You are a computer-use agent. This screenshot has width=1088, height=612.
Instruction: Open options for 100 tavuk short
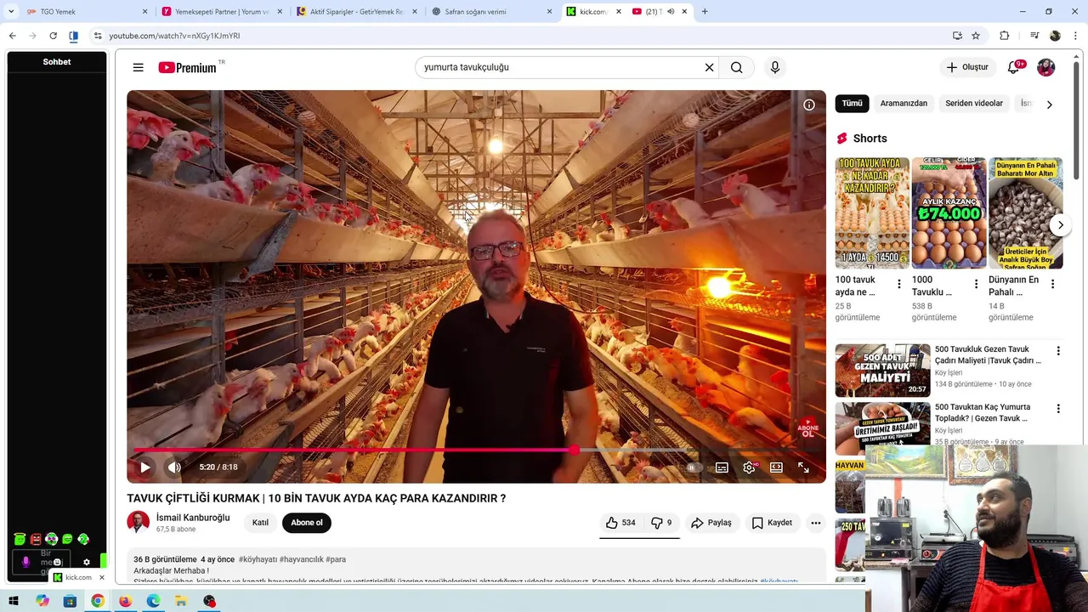(899, 284)
